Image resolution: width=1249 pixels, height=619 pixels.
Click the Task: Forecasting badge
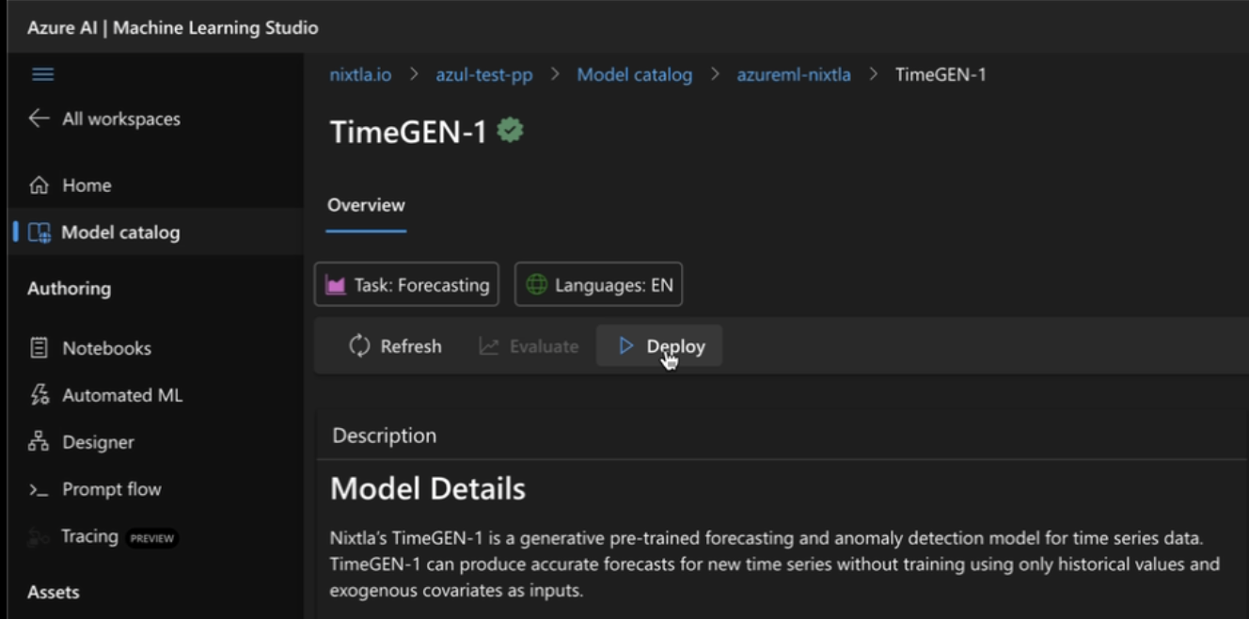tap(406, 284)
